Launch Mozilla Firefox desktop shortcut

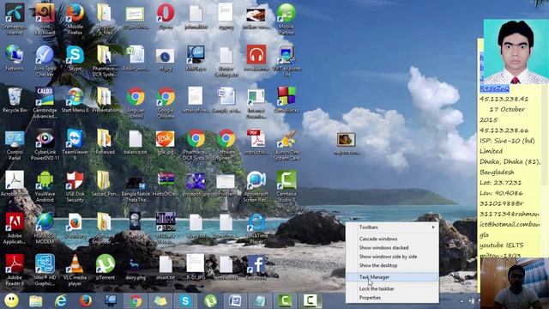pyautogui.click(x=75, y=19)
